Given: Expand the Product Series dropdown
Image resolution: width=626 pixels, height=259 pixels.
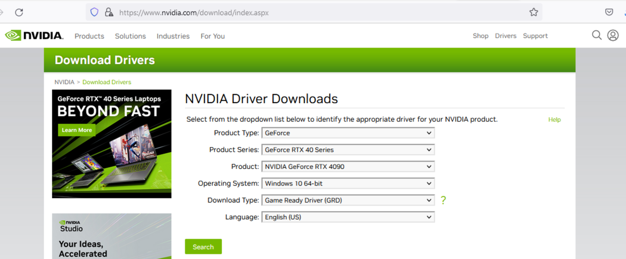Looking at the screenshot, I should (x=348, y=150).
